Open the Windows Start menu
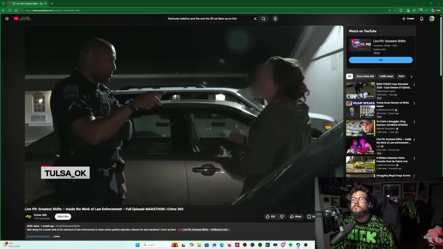Viewport: 443px width, 249px height. click(137, 245)
